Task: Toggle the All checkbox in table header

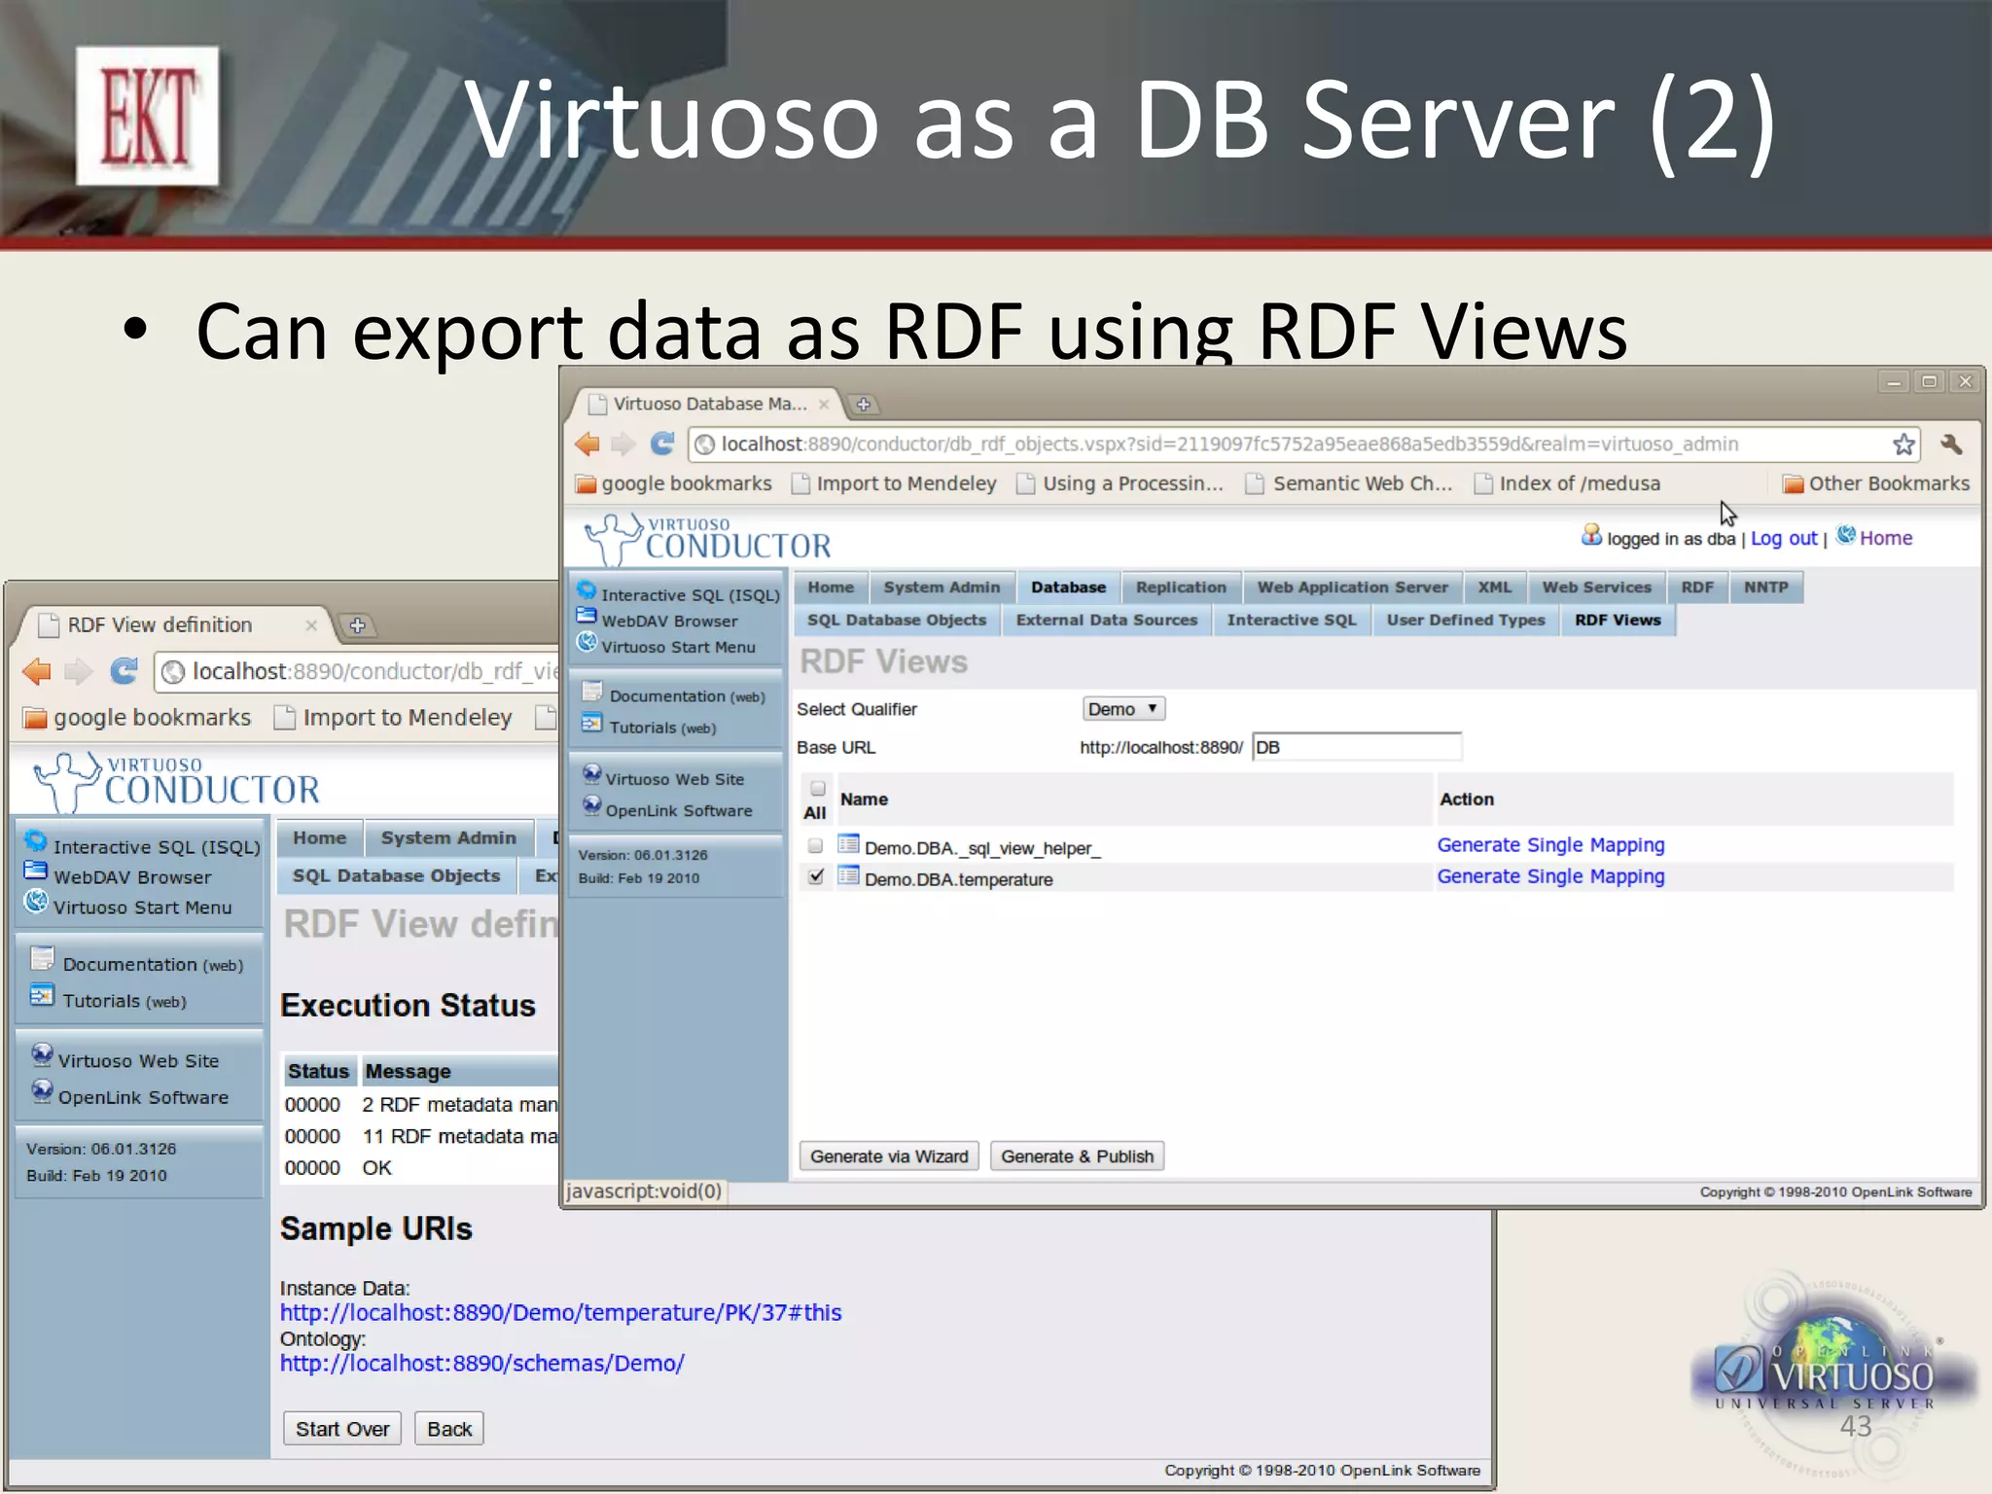Action: point(817,788)
